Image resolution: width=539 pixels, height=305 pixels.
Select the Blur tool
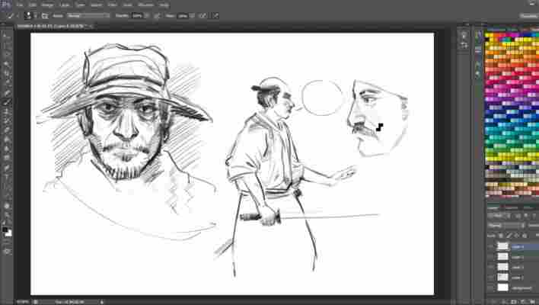[x=7, y=149]
